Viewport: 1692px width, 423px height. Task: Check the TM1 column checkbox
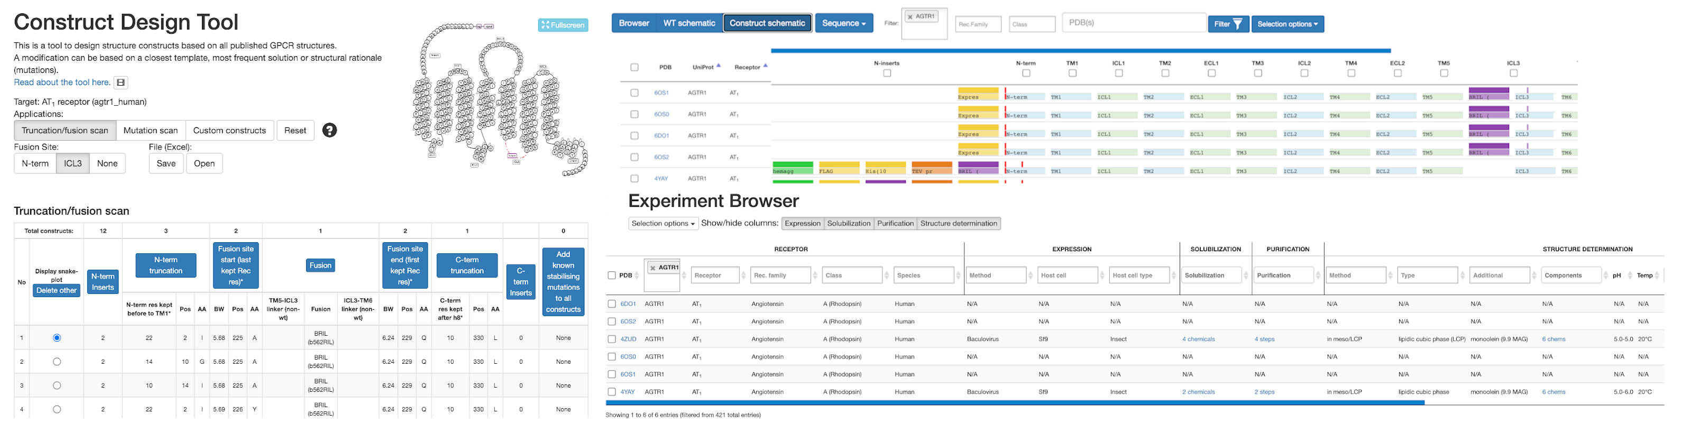[1072, 73]
